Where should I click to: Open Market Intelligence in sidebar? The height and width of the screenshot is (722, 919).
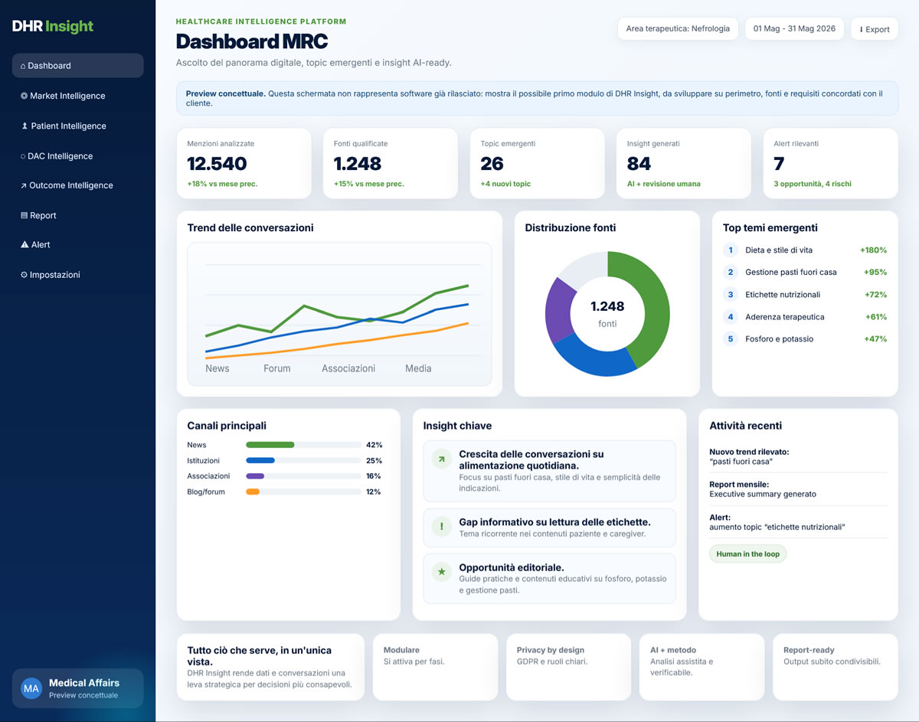[x=77, y=96]
